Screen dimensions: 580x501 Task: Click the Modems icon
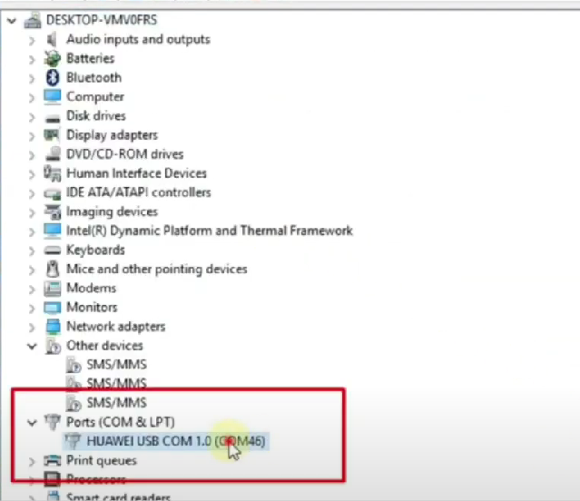tap(52, 289)
